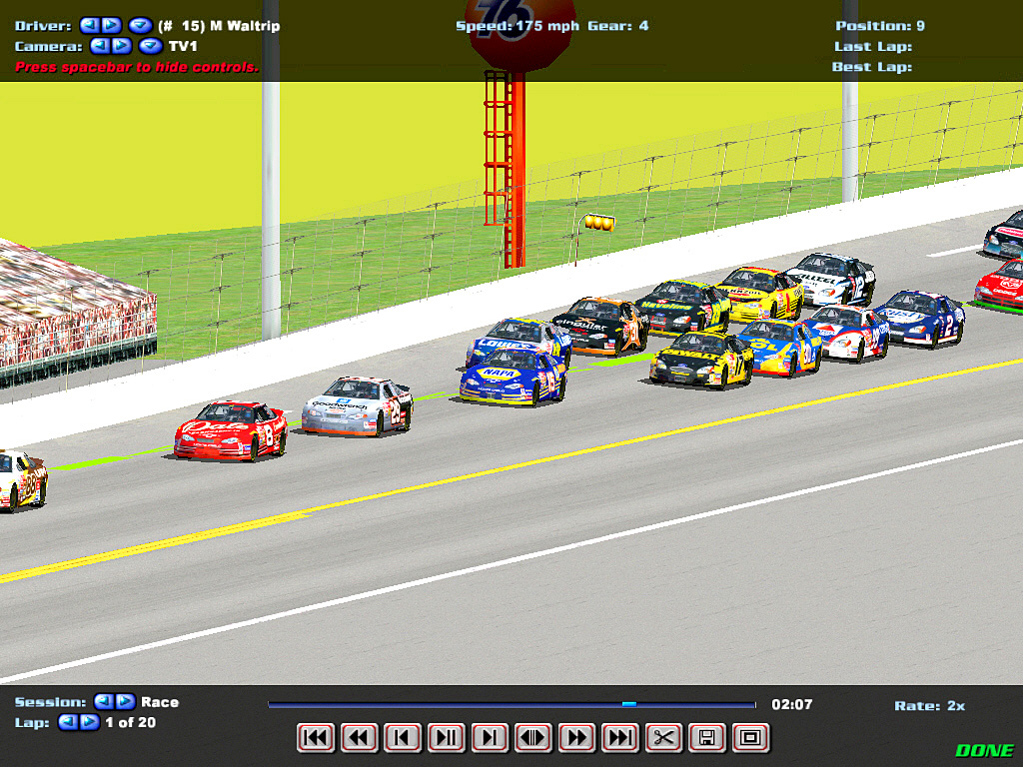Click the scissors cut clip icon
Viewport: 1023px width, 767px height.
663,738
